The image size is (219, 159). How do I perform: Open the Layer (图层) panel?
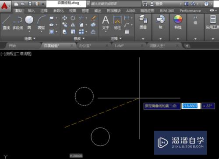(x=143, y=22)
